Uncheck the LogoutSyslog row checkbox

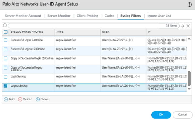6,86
